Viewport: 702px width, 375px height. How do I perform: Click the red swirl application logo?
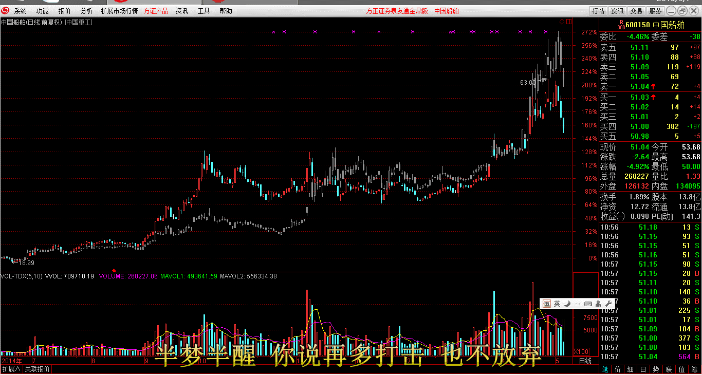pos(6,11)
